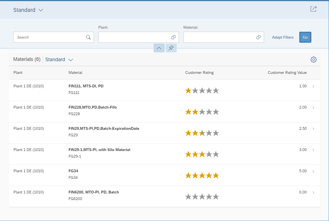Open the Standard view dropdown next to Materials
Image resolution: width=329 pixels, height=221 pixels.
point(59,59)
